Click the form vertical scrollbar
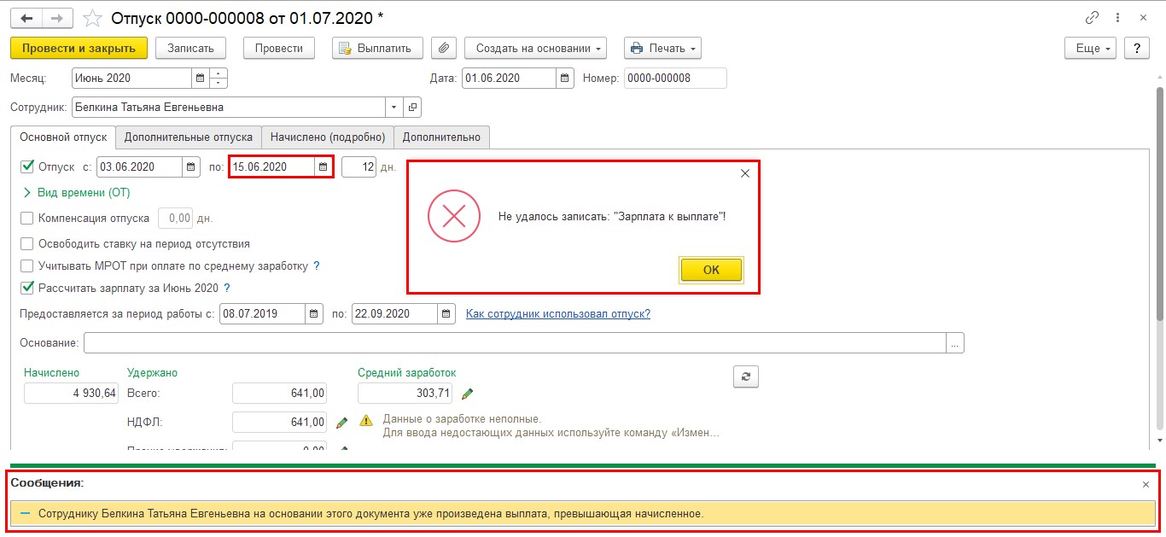This screenshot has width=1166, height=537. tap(1160, 205)
